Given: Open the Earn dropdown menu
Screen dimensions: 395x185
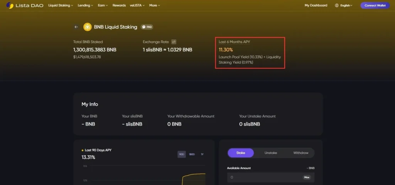Looking at the screenshot, I should click(x=103, y=5).
